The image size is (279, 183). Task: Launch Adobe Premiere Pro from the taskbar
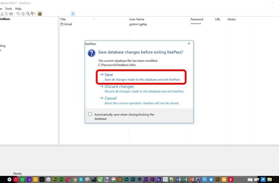(x=152, y=179)
